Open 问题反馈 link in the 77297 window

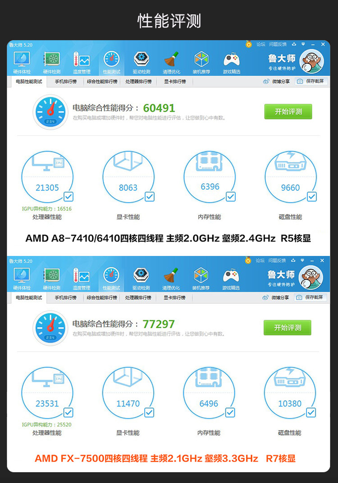[x=277, y=260]
